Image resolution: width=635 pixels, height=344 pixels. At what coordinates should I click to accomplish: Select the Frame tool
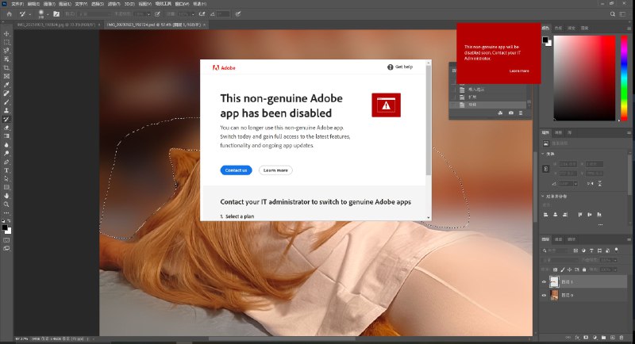coord(6,76)
